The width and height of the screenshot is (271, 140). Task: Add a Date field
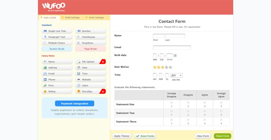pyautogui.click(x=90, y=68)
